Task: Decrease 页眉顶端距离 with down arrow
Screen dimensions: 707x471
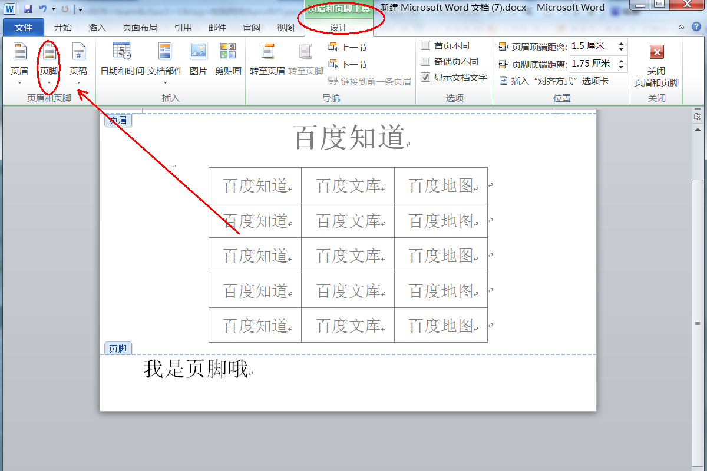Action: tap(621, 49)
